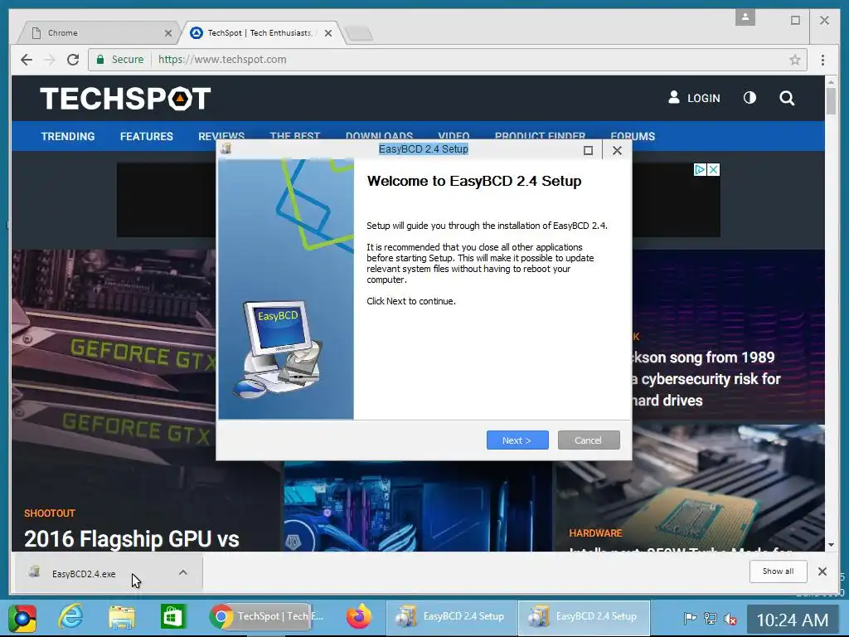Screen dimensions: 849x637
Task: Open the downloaded EasyBCD2.4.exe item
Action: click(x=84, y=574)
